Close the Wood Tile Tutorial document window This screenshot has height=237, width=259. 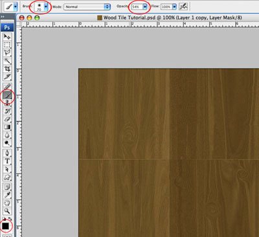click(22, 17)
